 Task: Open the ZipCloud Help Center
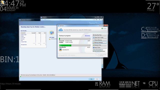tap(99, 47)
